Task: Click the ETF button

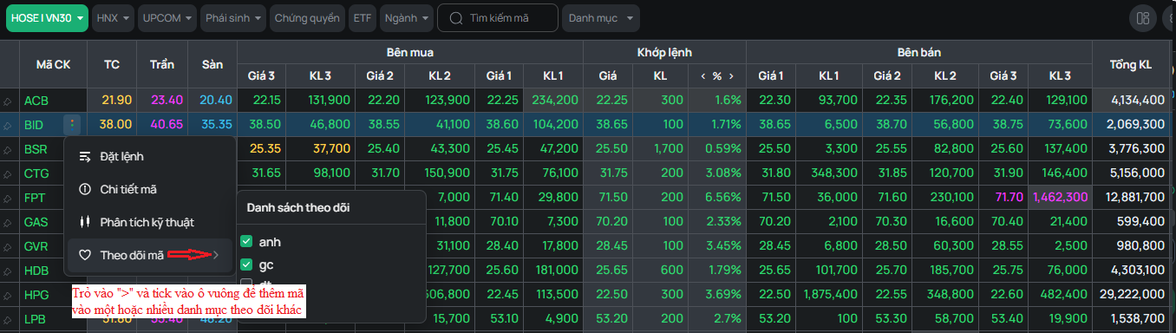Action: coord(362,18)
